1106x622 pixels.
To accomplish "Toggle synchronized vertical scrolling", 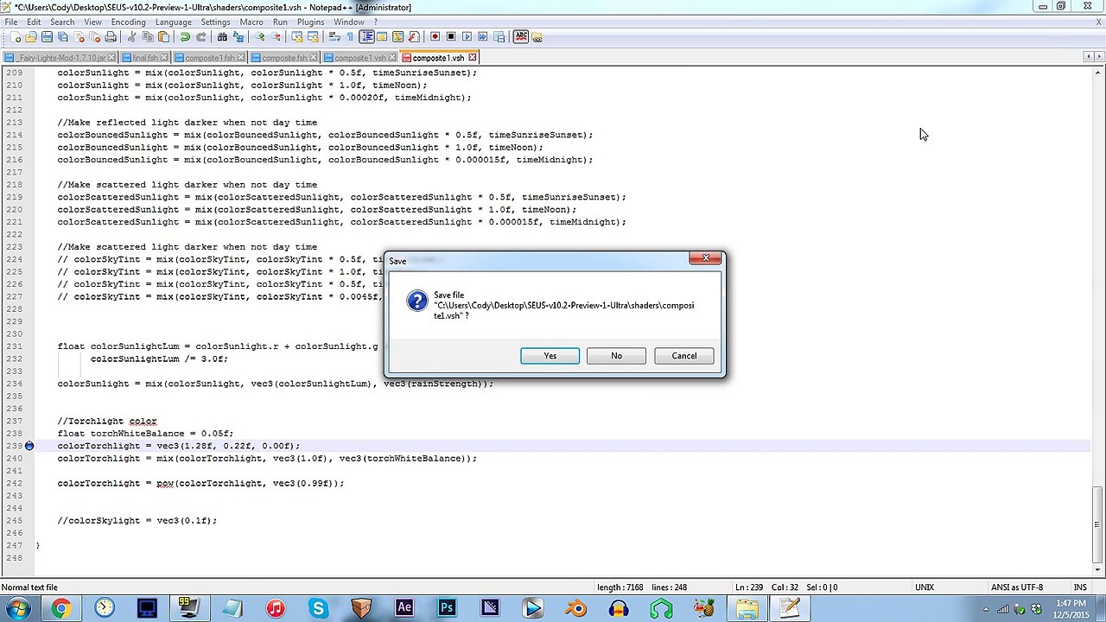I will (x=296, y=37).
